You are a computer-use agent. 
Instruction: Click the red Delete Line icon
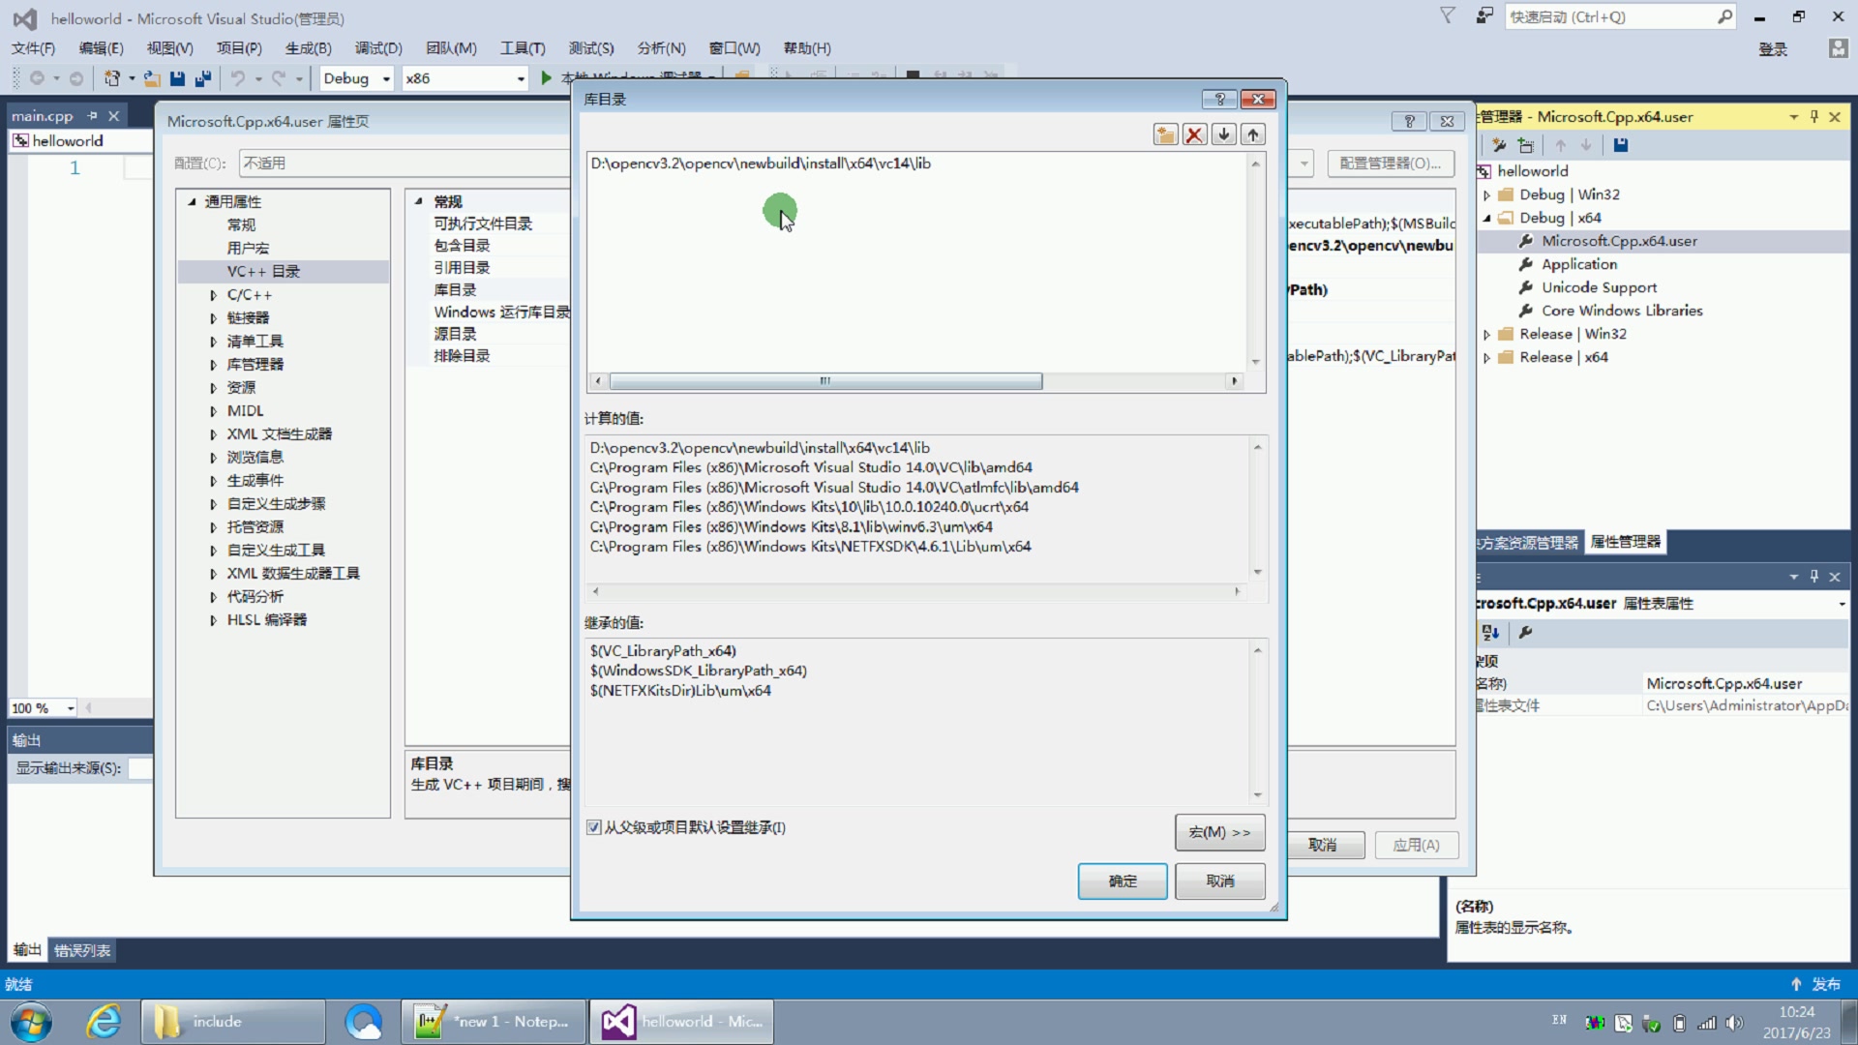[x=1194, y=134]
